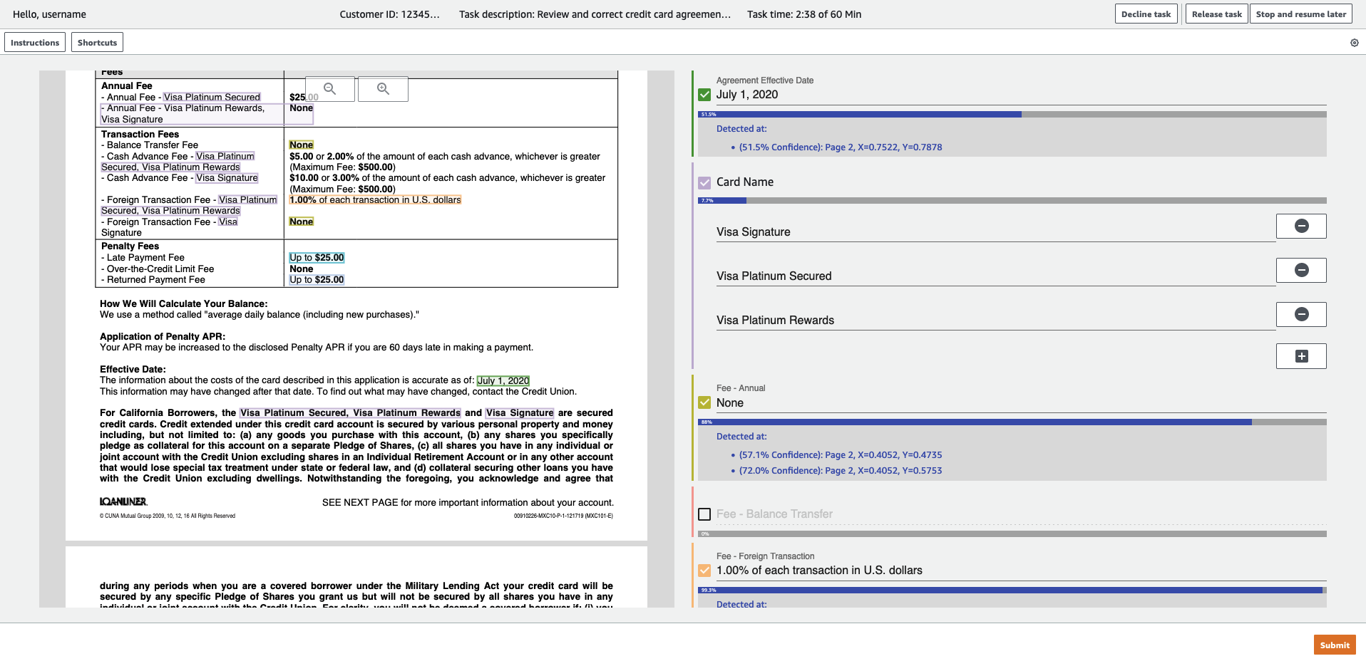The image size is (1366, 666).
Task: Open the settings gear icon
Action: 1354,43
